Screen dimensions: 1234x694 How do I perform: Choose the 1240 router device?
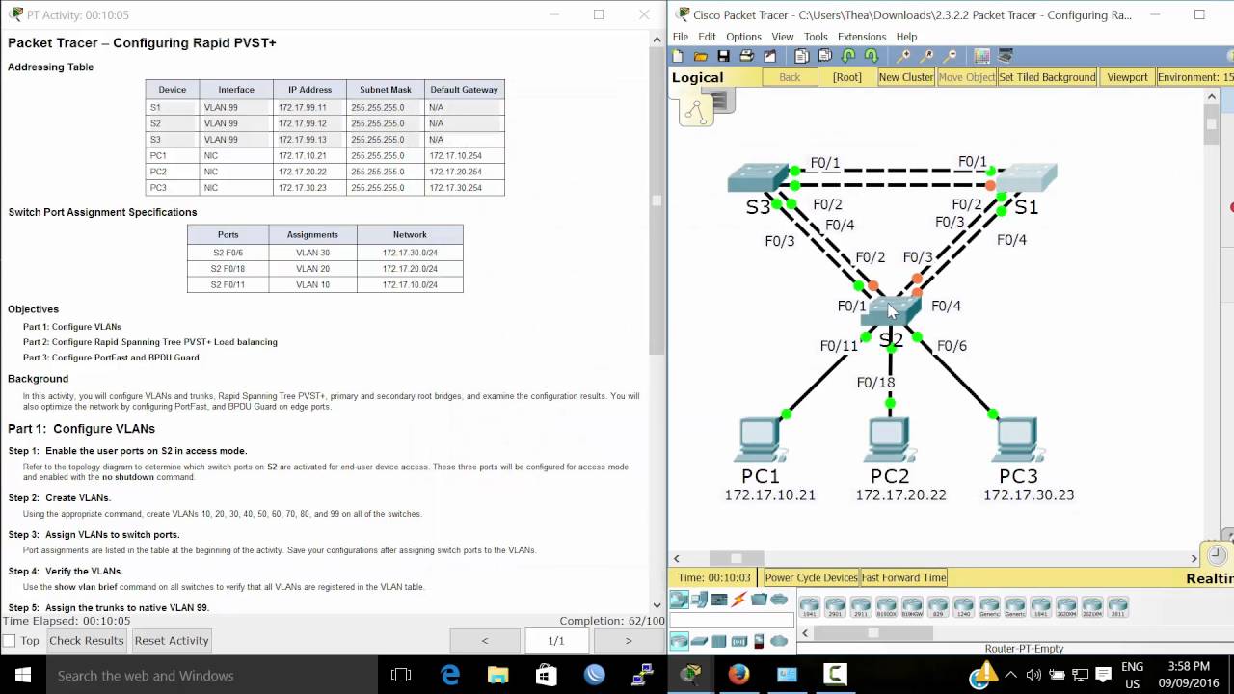tap(964, 606)
